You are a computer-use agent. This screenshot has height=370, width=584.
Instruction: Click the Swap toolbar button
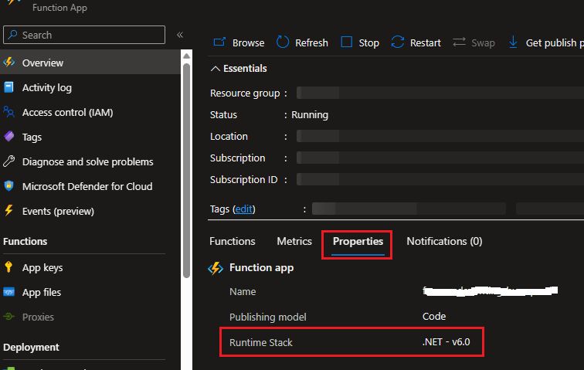point(474,42)
